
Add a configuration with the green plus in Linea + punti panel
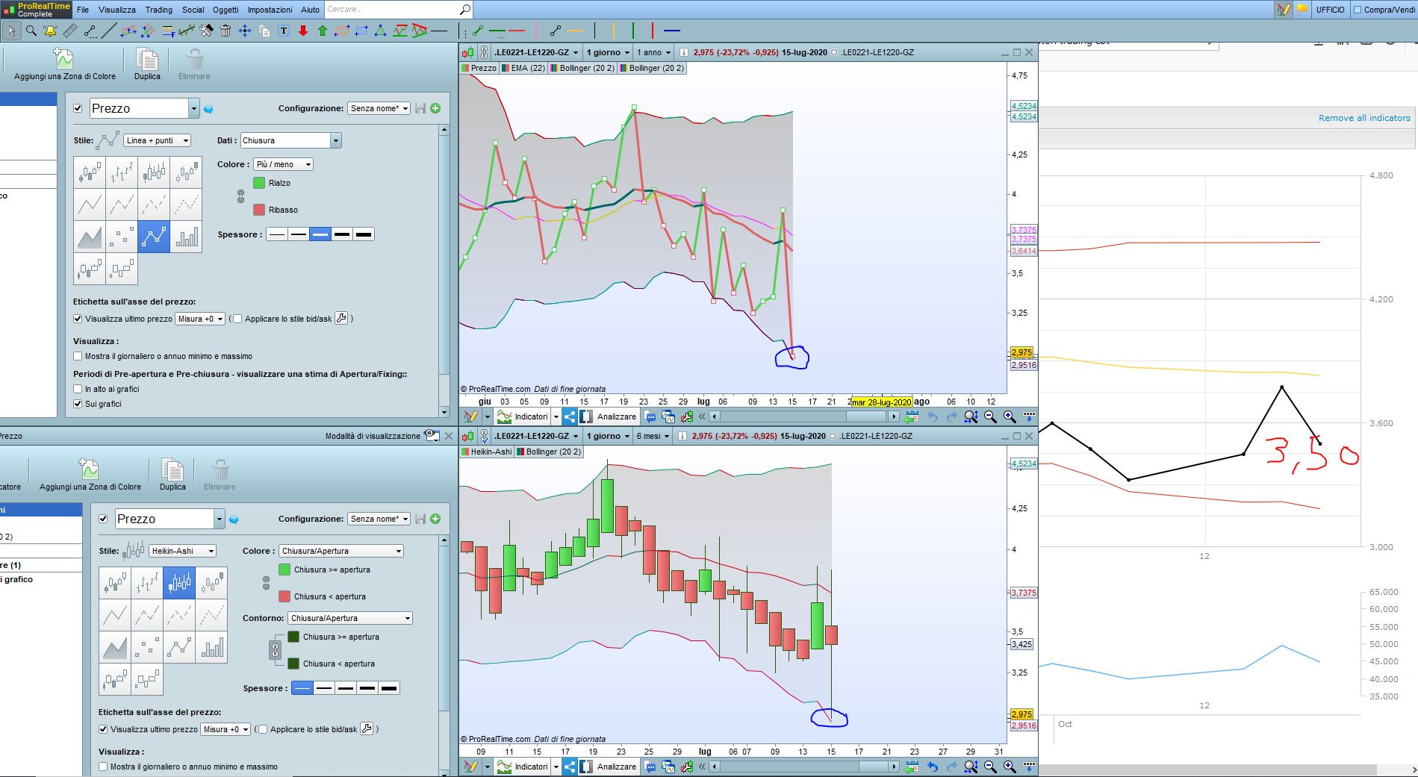click(x=435, y=108)
